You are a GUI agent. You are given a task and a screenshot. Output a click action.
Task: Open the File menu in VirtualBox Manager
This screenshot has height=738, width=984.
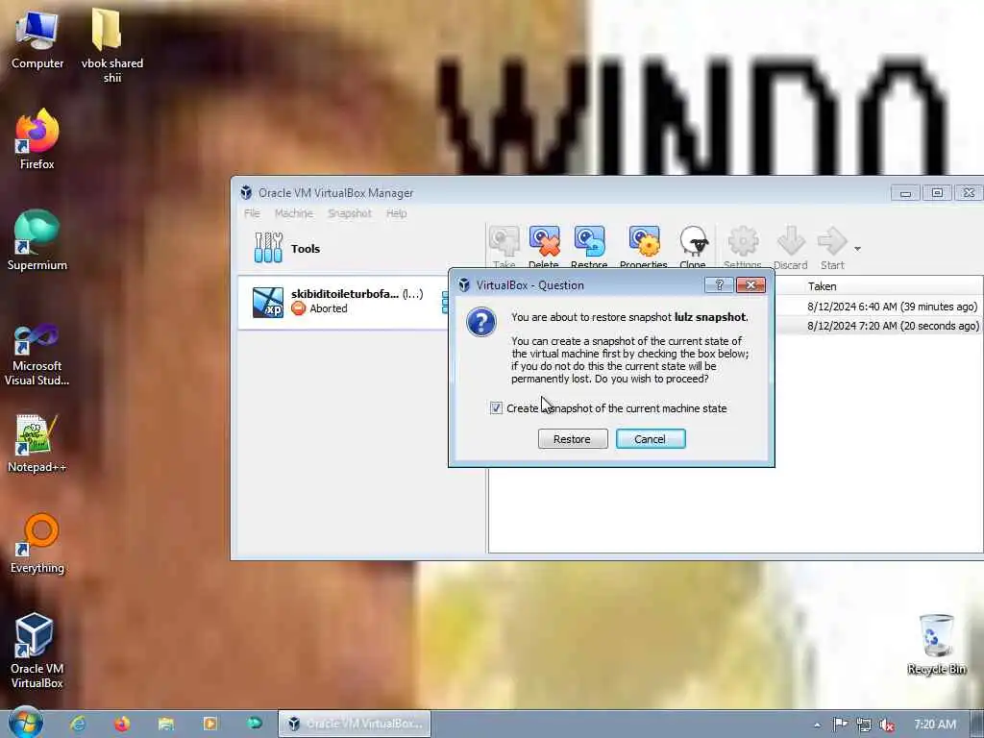pyautogui.click(x=252, y=213)
